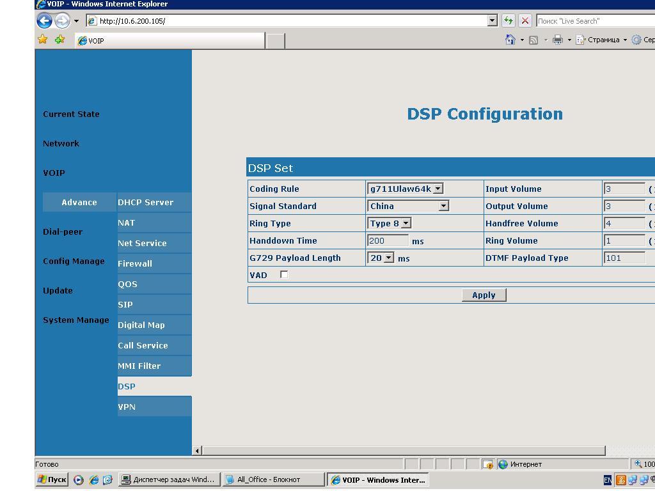This screenshot has width=655, height=491.
Task: Open the Ring Type dropdown
Action: click(x=406, y=223)
